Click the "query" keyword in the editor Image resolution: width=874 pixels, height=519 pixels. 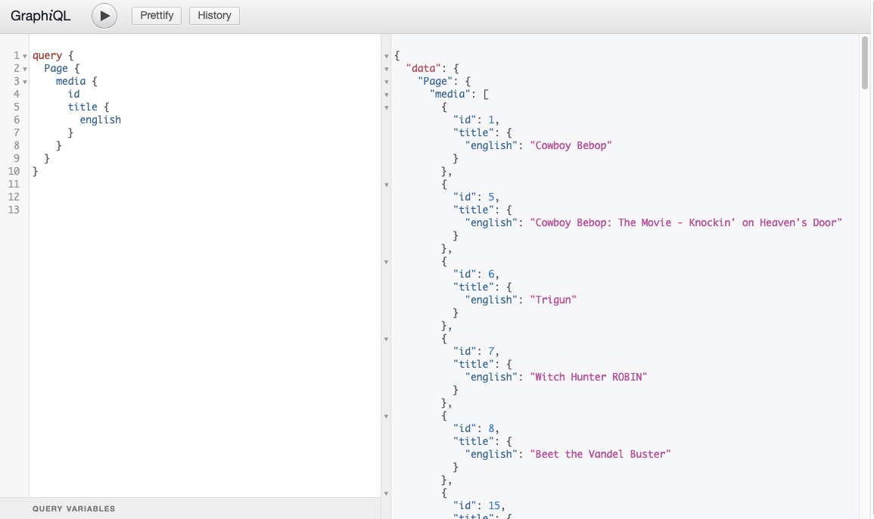pyautogui.click(x=48, y=55)
